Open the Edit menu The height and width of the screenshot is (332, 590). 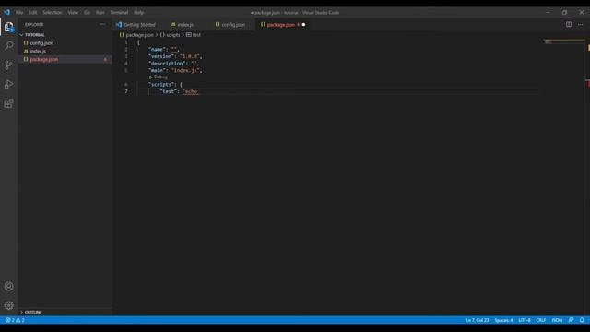(x=33, y=12)
